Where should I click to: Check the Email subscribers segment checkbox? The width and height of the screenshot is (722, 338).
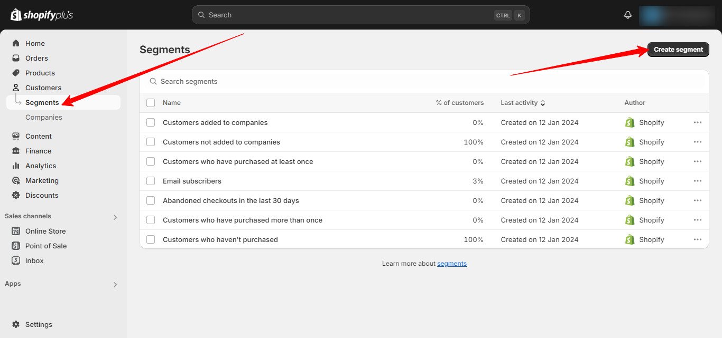point(151,181)
